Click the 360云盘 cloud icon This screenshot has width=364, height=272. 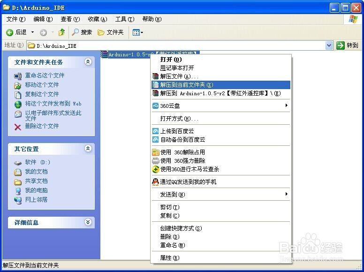[155, 106]
